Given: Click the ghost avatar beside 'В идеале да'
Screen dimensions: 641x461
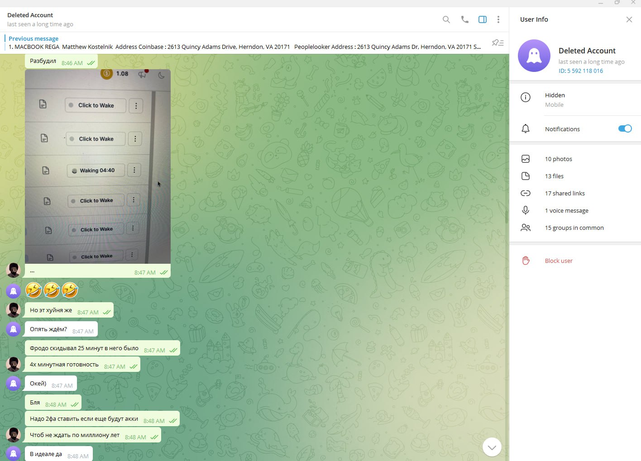Looking at the screenshot, I should (14, 454).
